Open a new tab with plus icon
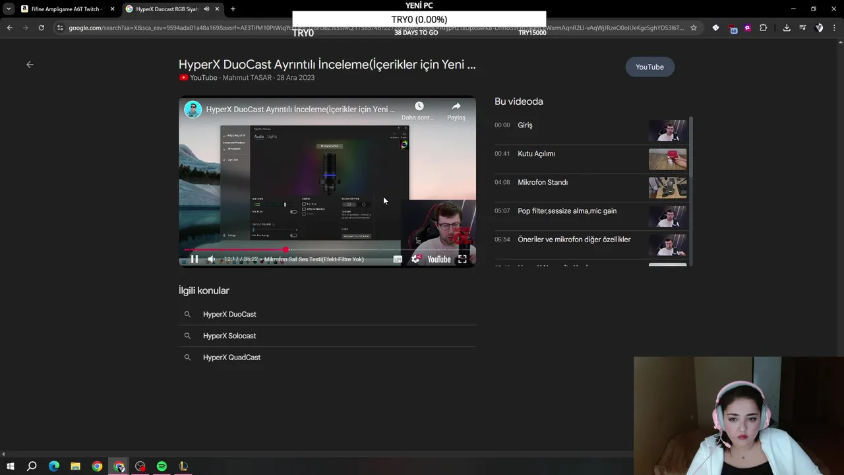The width and height of the screenshot is (844, 475). click(233, 9)
